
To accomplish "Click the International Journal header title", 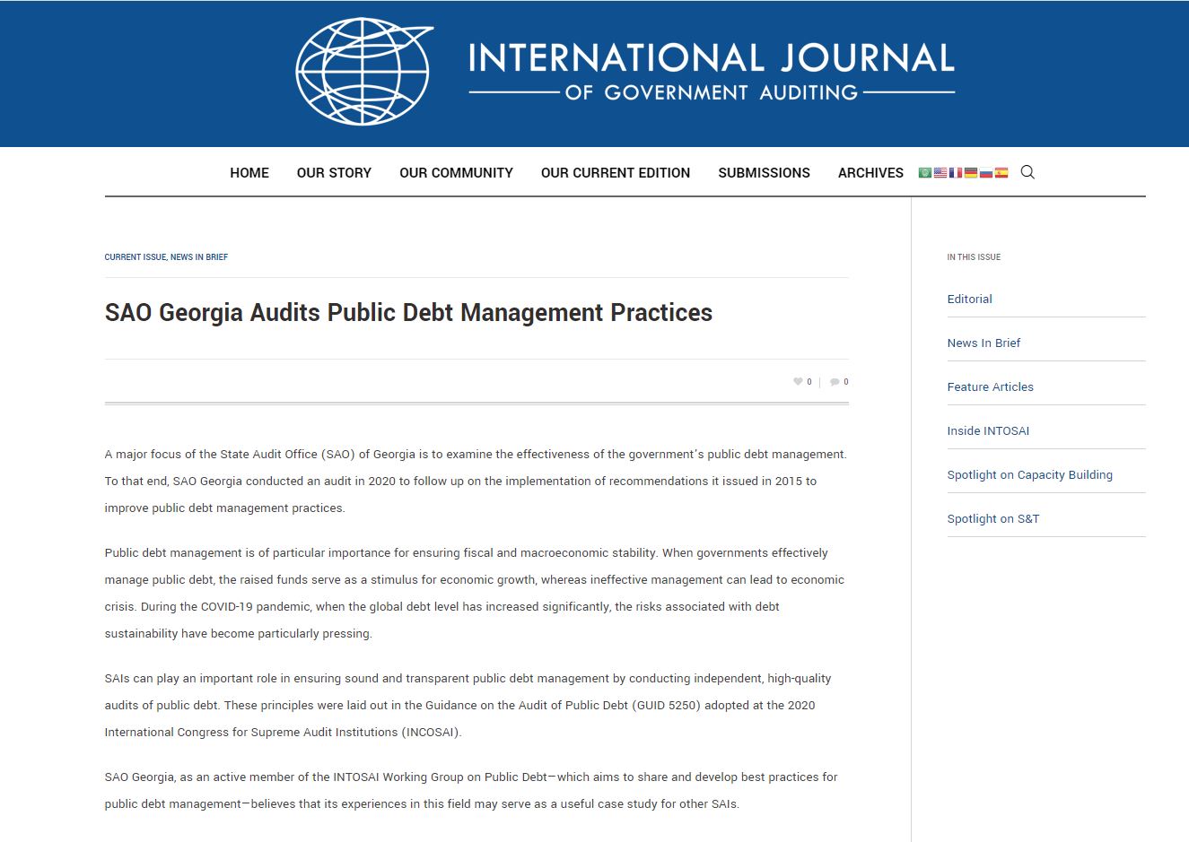I will point(711,58).
